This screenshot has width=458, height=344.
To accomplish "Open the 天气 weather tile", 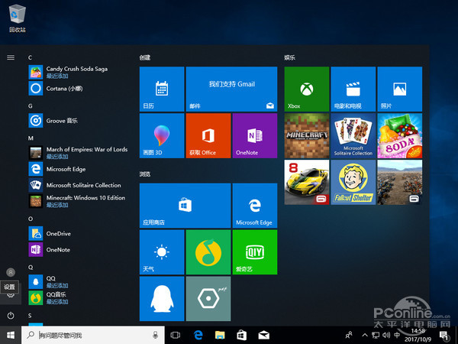I will [x=162, y=252].
